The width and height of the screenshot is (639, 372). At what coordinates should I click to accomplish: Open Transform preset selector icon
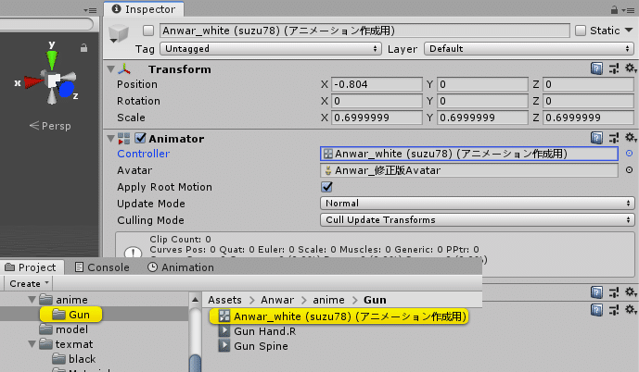coord(614,68)
